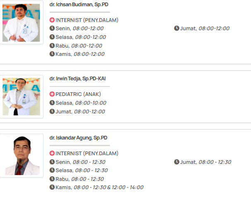Click the clock icon next to Iskandar's Jumat 08:00 - 12:30
The image size is (251, 197).
[x=177, y=162]
